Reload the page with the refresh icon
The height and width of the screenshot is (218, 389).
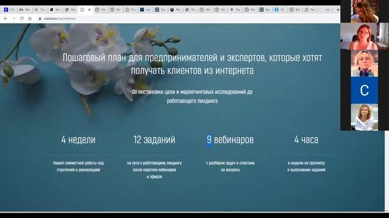[22, 19]
